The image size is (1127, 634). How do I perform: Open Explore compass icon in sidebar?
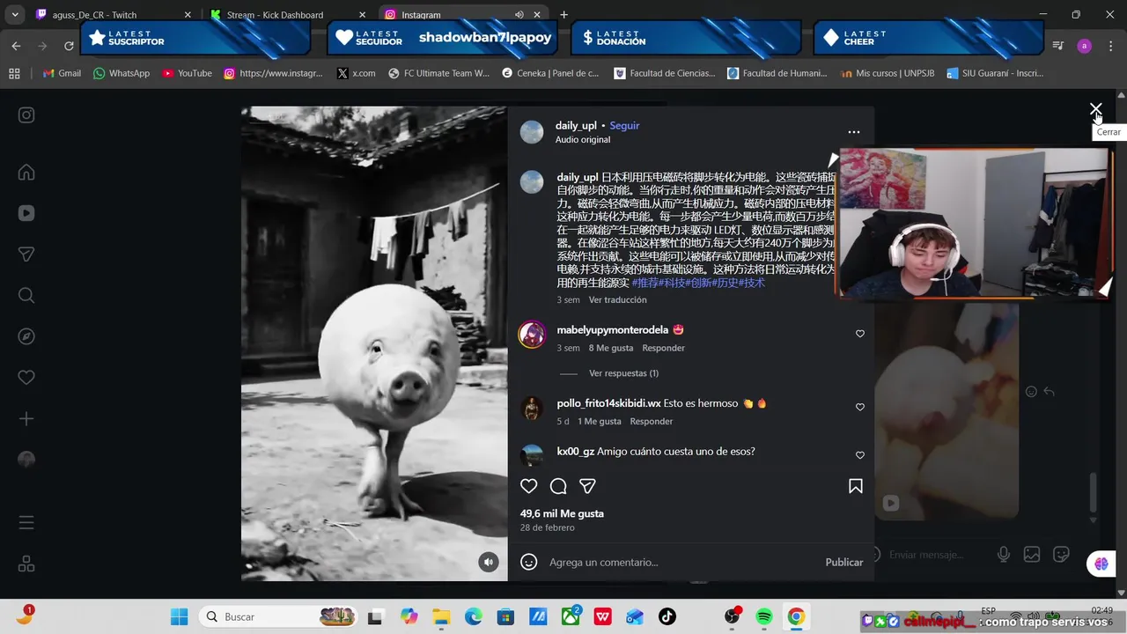26,336
